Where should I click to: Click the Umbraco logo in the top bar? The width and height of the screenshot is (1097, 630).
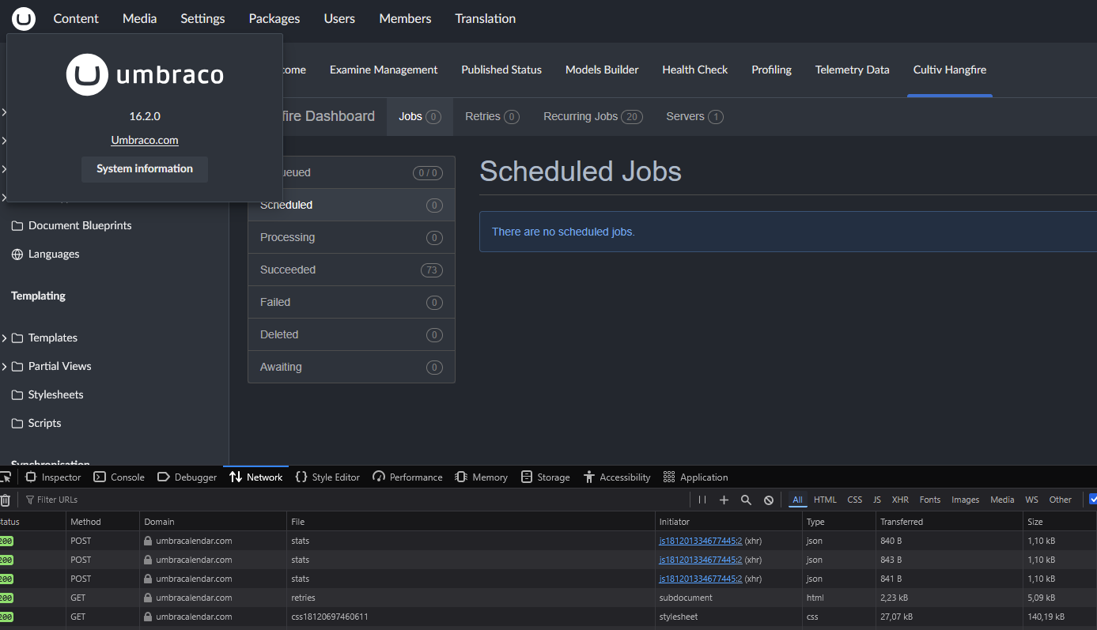click(x=24, y=19)
